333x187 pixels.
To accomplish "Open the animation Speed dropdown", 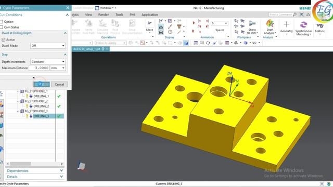I will pyautogui.click(x=220, y=23).
